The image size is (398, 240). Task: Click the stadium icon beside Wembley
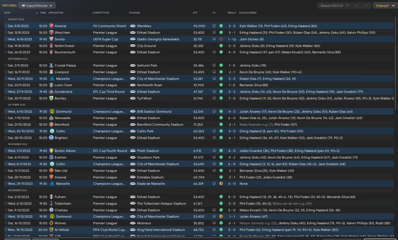point(133,26)
